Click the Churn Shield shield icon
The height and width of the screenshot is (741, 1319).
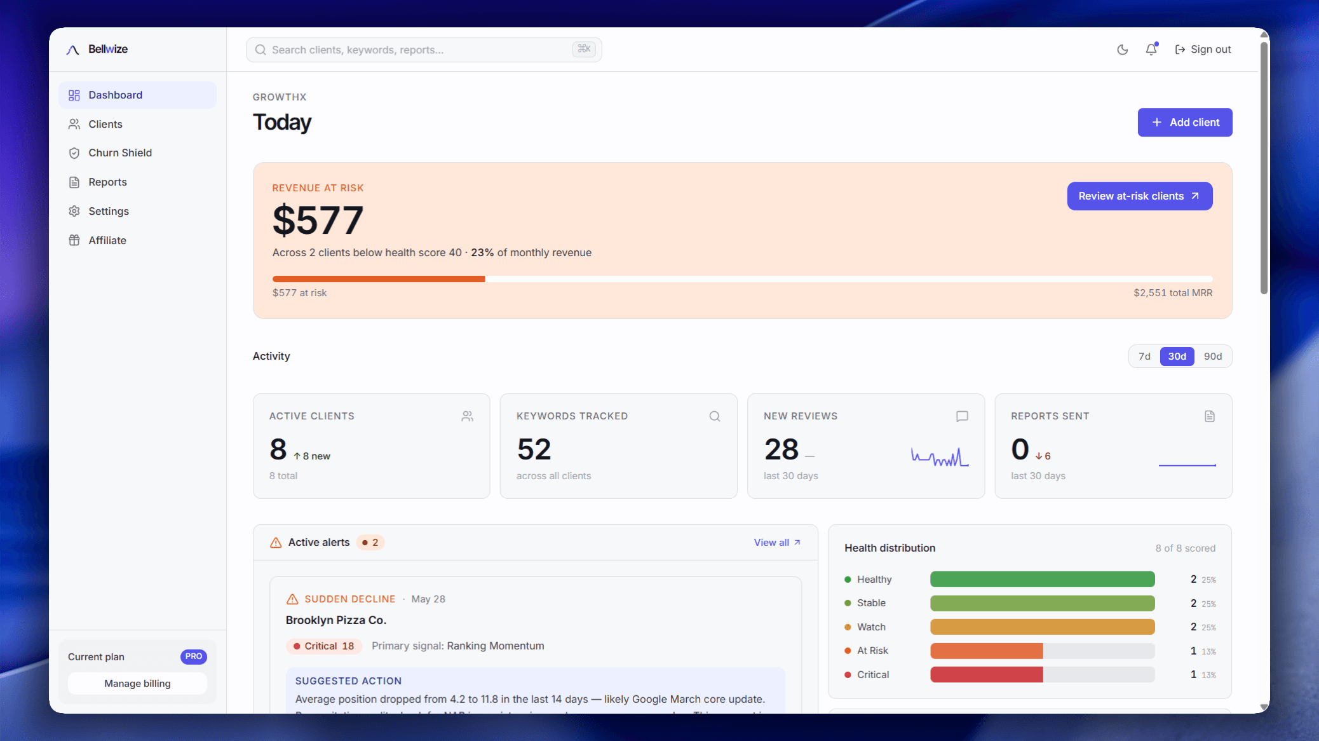(74, 153)
